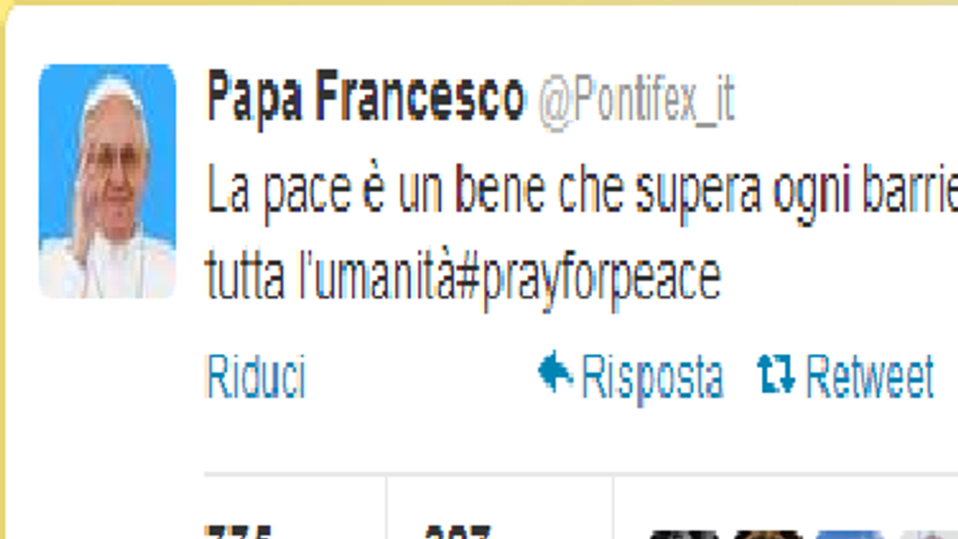
Task: Select the first retweeter avatar thumbnail
Action: coord(681,534)
